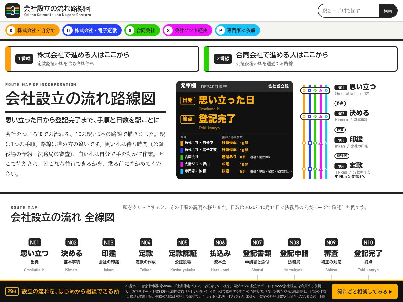Click the 出発 tag on departure board

pos(188,101)
